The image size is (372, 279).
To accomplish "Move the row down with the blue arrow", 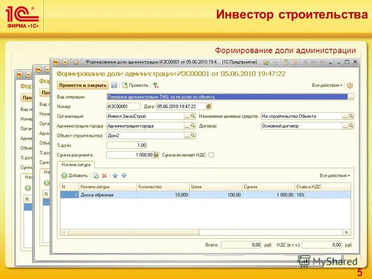I will click(x=124, y=176).
